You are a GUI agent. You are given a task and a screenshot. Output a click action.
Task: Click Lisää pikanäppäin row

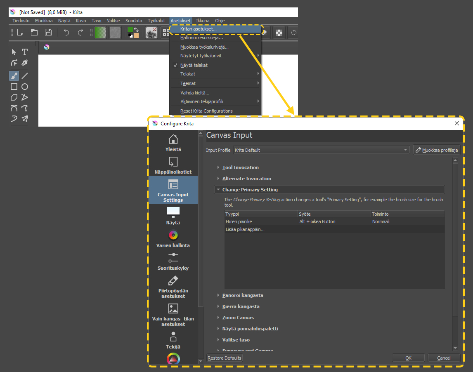tap(335, 229)
